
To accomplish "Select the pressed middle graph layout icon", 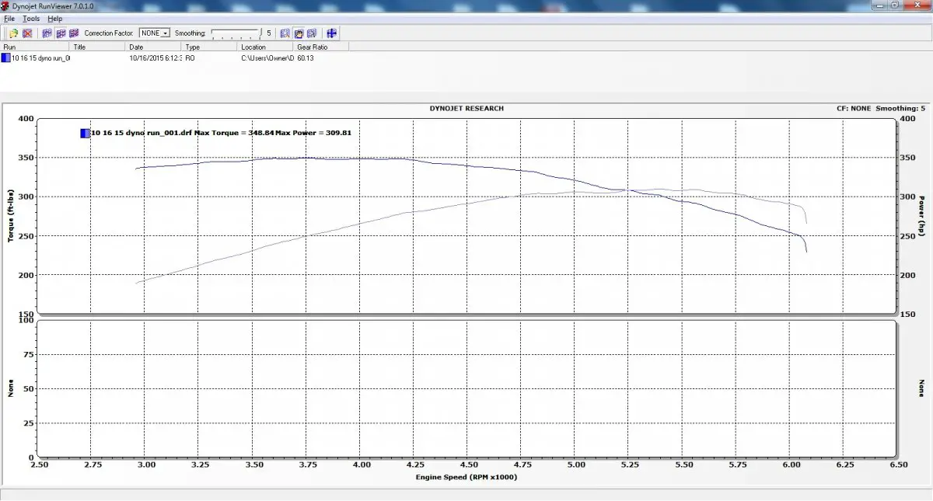I will [x=61, y=33].
